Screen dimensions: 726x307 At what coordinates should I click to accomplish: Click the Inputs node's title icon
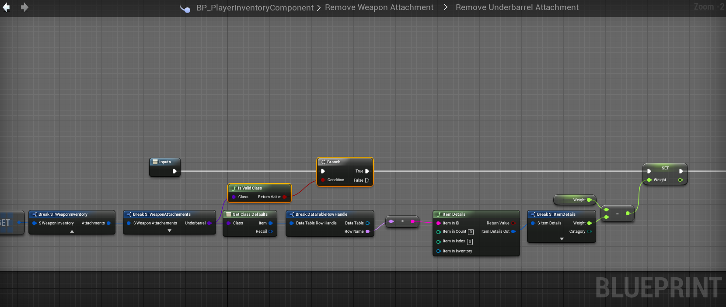tap(155, 162)
